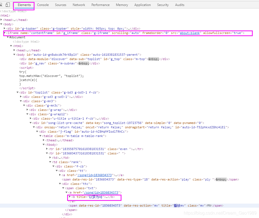Collapse the tr id 18360343731618381831531
Image resolution: width=259 pixels, height=218 pixels.
tap(47, 153)
